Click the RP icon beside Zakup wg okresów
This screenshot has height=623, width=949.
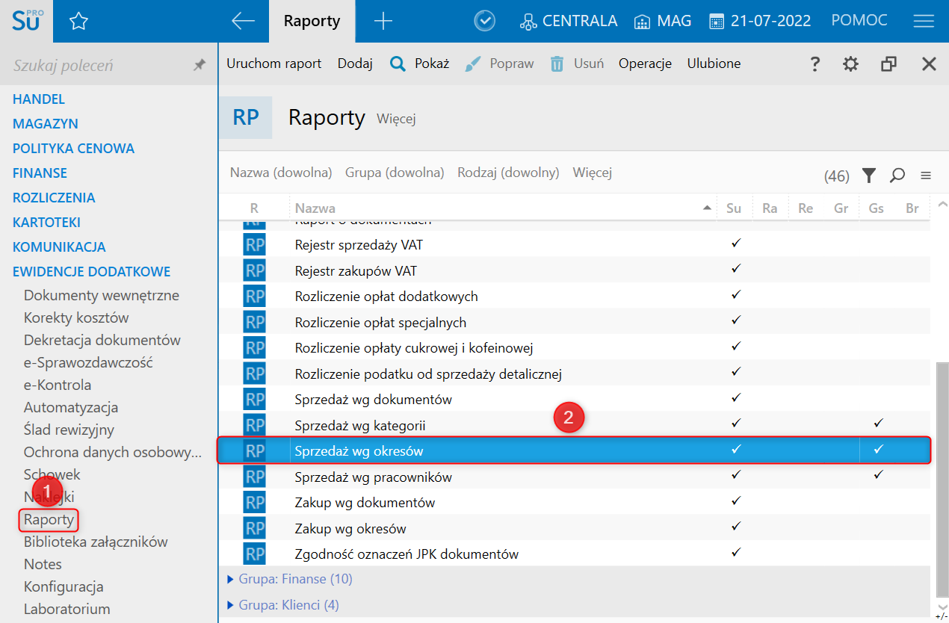255,529
